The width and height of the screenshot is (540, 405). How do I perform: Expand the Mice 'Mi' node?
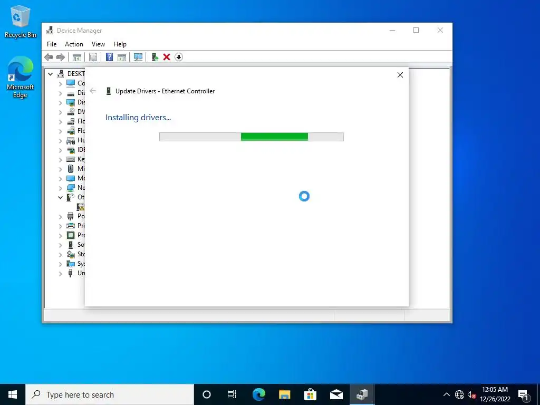(60, 169)
